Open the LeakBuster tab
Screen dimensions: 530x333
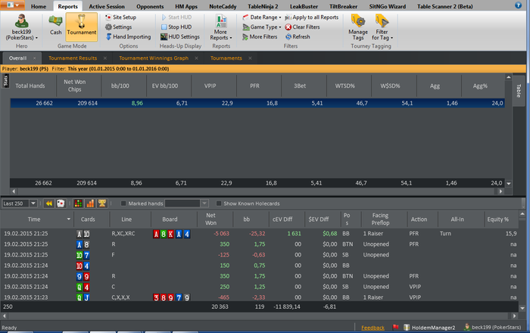point(304,6)
